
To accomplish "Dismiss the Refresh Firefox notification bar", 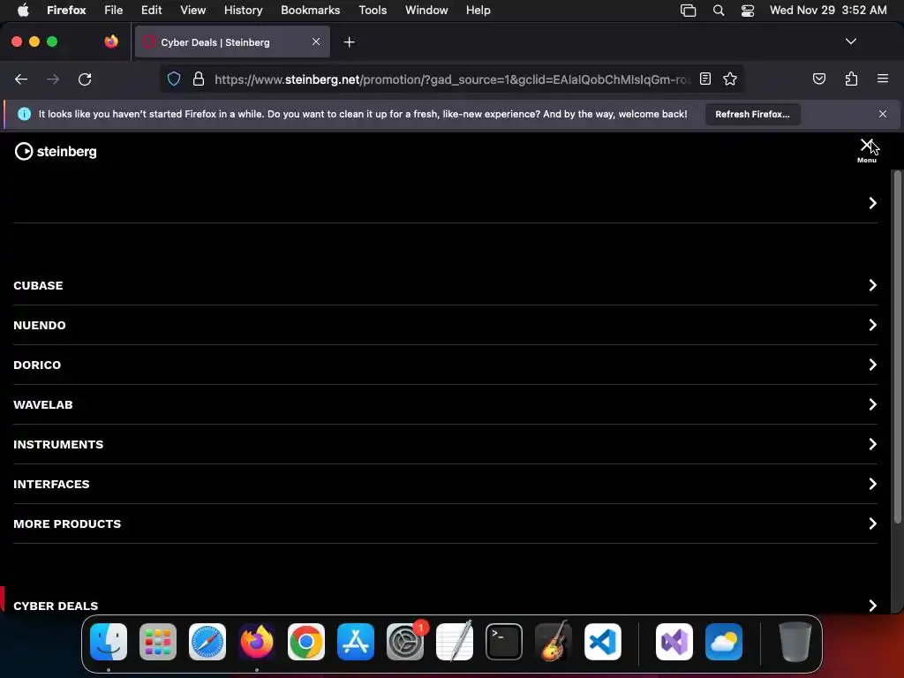I will click(882, 114).
